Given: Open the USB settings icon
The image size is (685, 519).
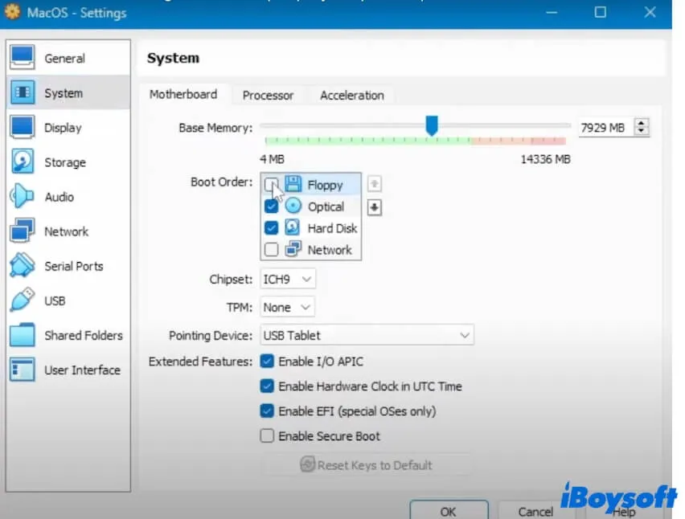Looking at the screenshot, I should pyautogui.click(x=22, y=300).
